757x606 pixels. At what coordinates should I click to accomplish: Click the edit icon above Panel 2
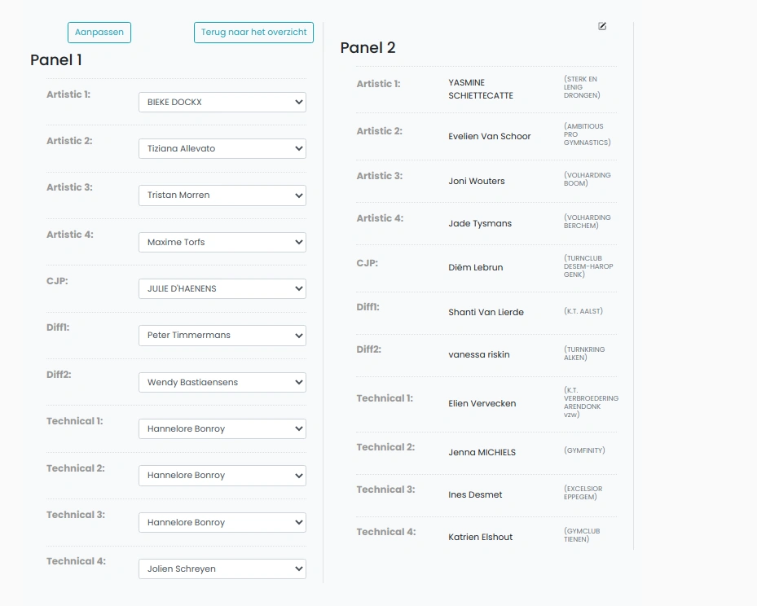tap(602, 26)
